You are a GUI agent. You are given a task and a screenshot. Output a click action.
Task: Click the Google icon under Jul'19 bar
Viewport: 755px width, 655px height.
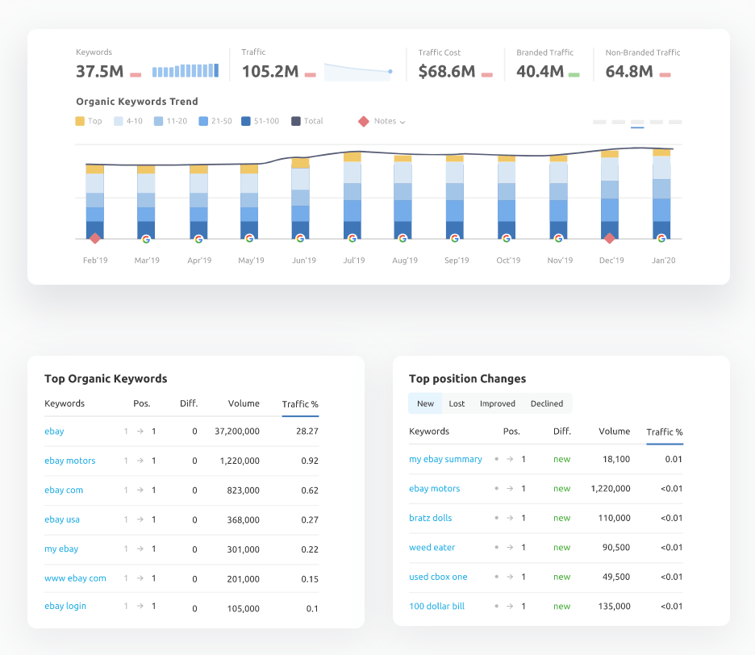[x=352, y=239]
